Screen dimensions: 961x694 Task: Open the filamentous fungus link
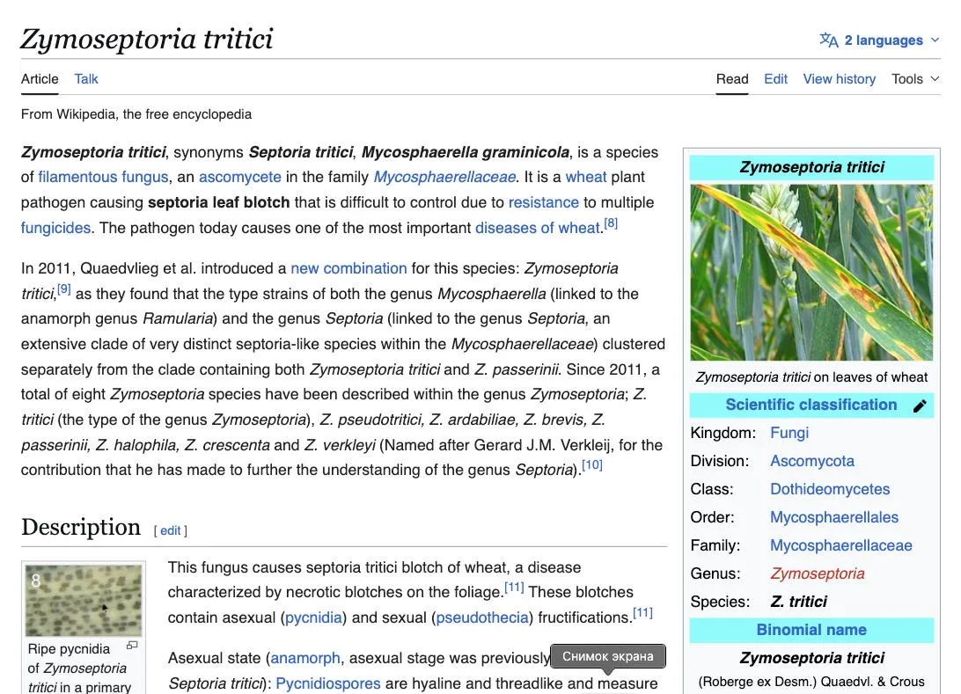click(103, 177)
